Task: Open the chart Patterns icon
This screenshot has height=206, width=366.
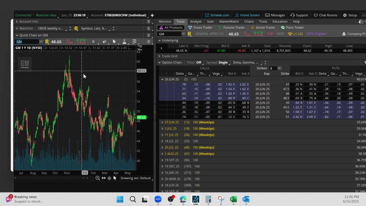Action: [x=134, y=42]
